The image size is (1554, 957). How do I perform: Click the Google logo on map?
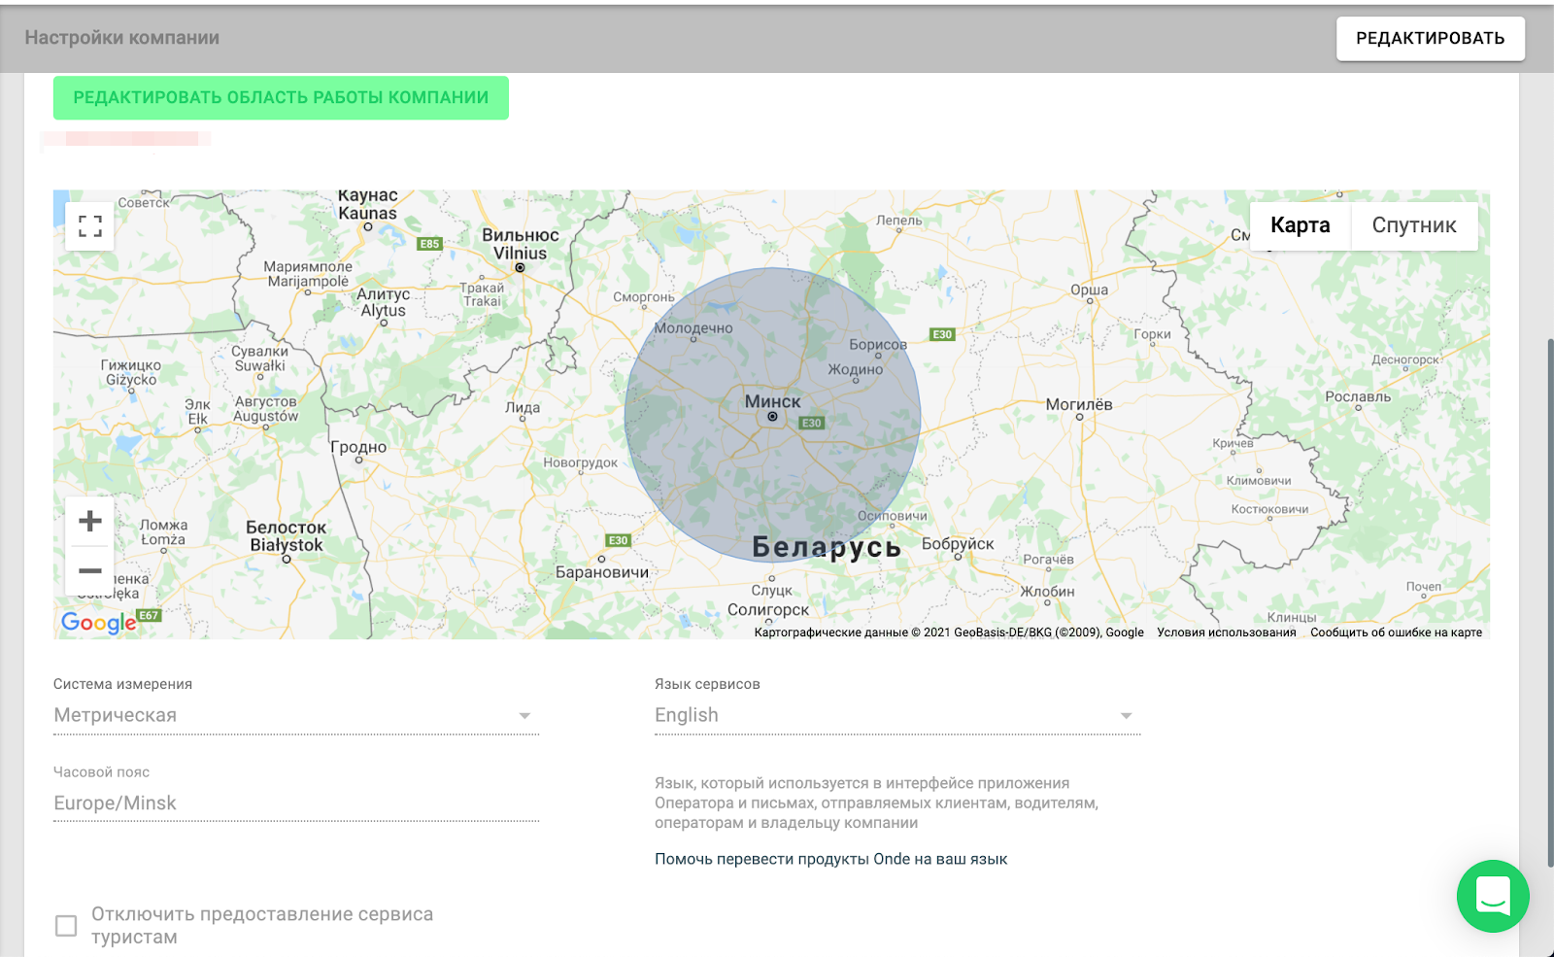[98, 623]
